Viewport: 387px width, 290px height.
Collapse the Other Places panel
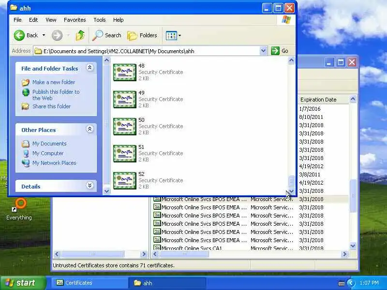(90, 129)
